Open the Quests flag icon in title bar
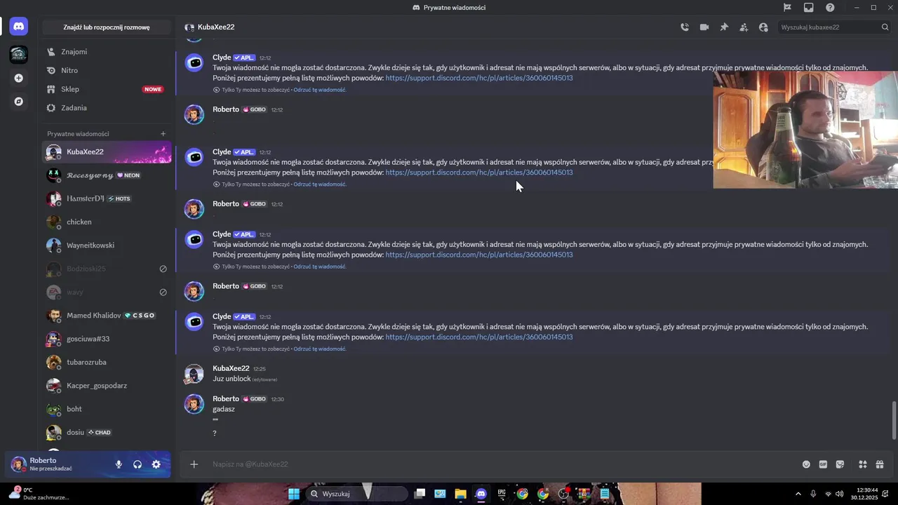898x505 pixels. (x=788, y=8)
